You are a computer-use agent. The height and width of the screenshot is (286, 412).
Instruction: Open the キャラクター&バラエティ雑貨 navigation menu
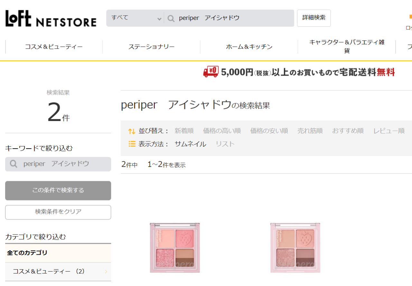tap(347, 47)
